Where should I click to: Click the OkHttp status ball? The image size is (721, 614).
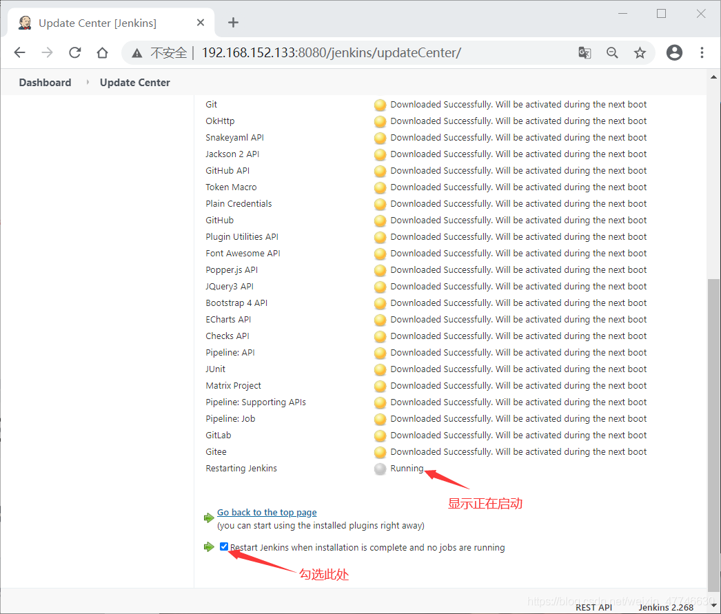pyautogui.click(x=380, y=121)
